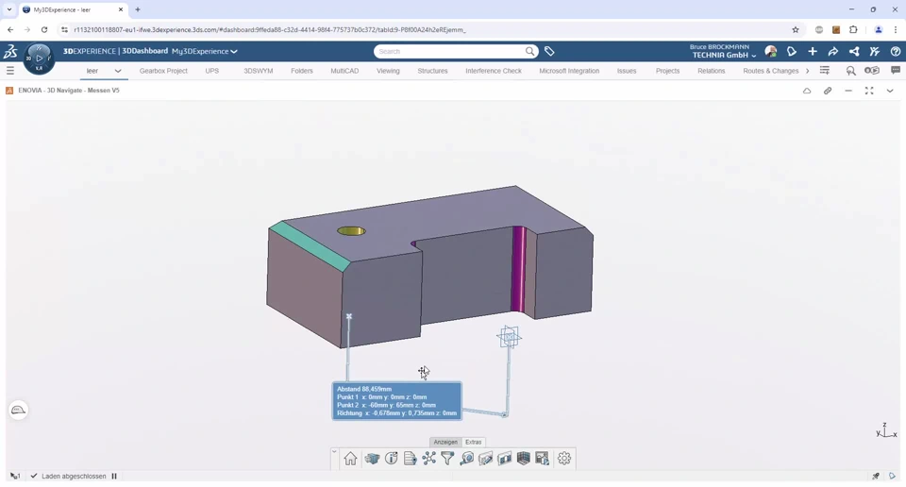Minimize the ENOVIA widget
This screenshot has height=487, width=906.
pyautogui.click(x=848, y=91)
